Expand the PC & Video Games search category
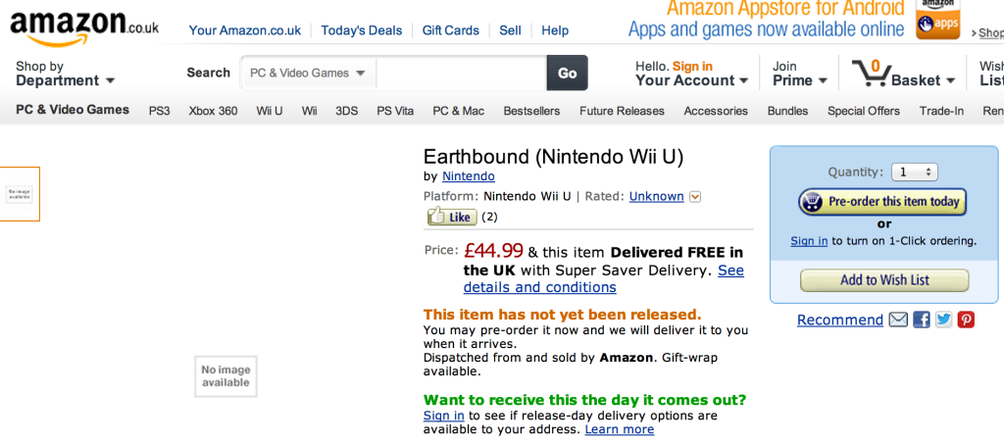Image resolution: width=1004 pixels, height=444 pixels. 308,73
